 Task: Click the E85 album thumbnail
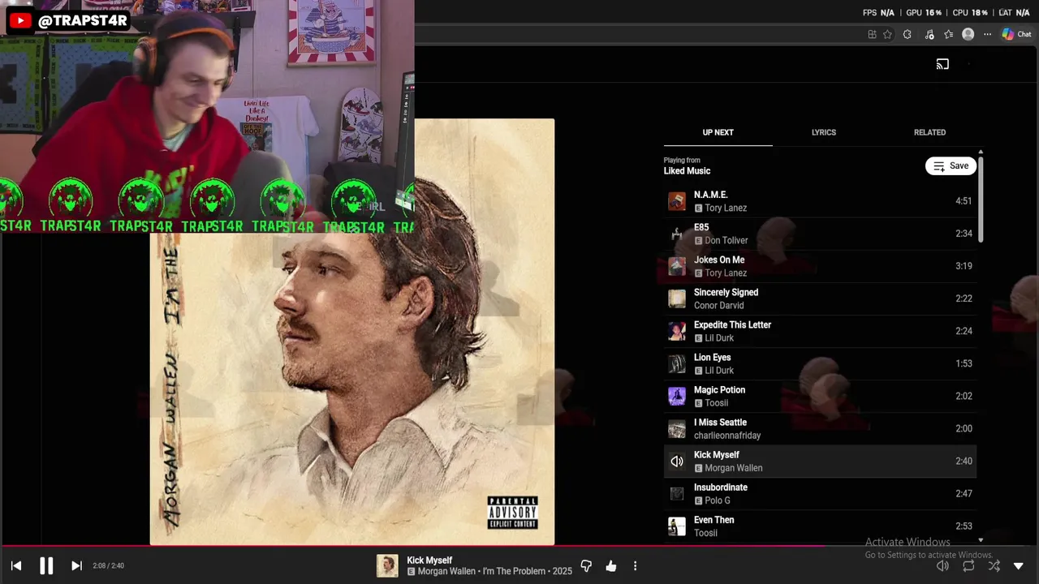677,234
